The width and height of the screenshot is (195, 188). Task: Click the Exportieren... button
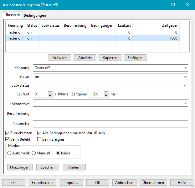pos(43,182)
